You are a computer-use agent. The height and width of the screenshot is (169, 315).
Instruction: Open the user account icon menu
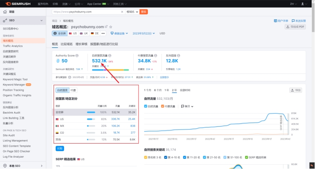[x=302, y=4]
